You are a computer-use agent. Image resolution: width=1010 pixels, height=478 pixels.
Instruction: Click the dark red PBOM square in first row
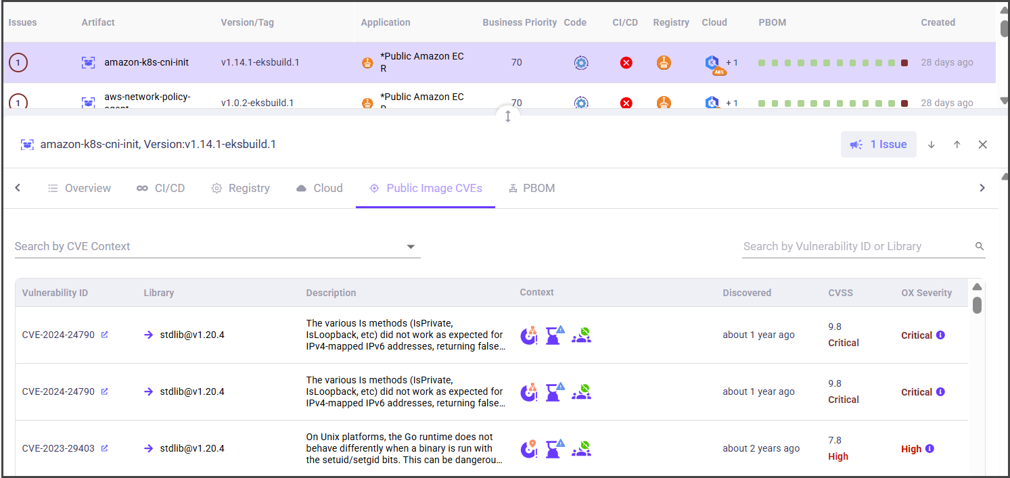point(904,63)
